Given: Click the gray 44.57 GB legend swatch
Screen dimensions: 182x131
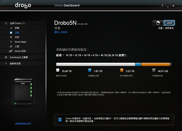Looking at the screenshot, I should [154, 70].
